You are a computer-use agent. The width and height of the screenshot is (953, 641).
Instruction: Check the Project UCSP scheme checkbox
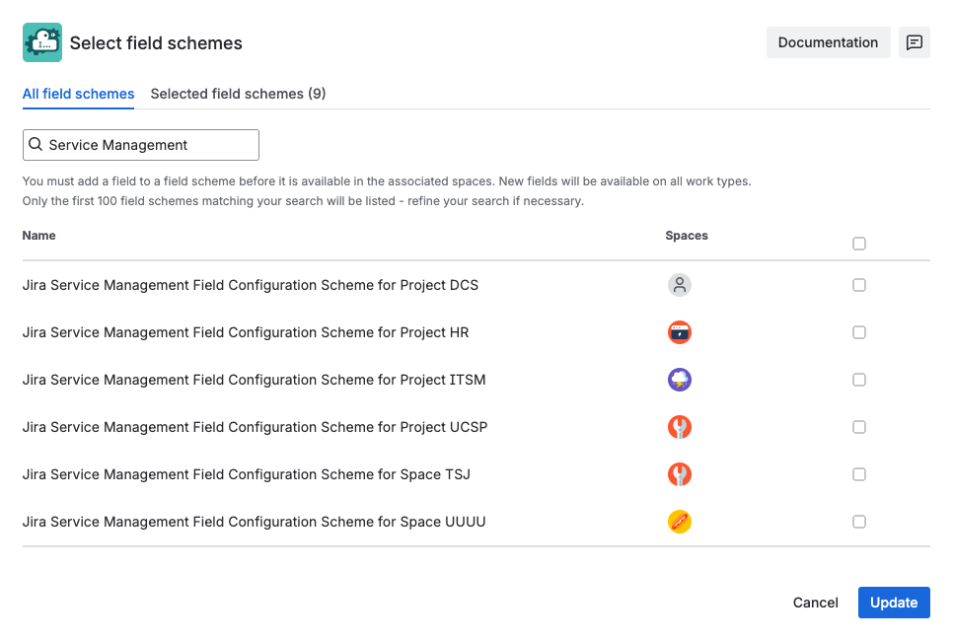(x=859, y=427)
